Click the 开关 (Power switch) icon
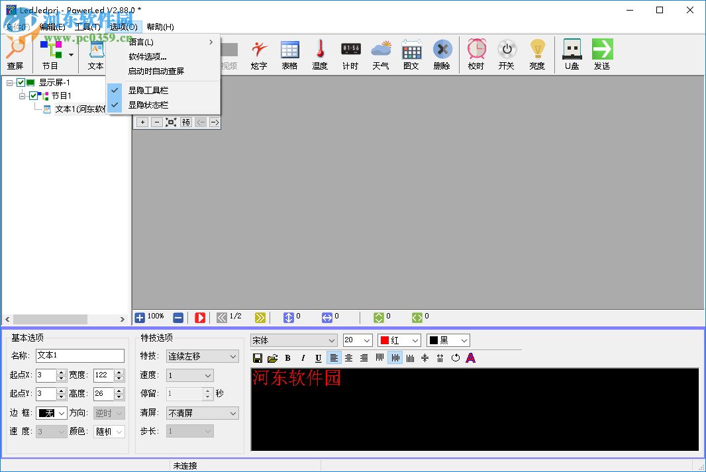 click(x=507, y=53)
